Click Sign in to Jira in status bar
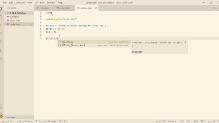Viewport: 219px width, 123px height. pos(7,121)
